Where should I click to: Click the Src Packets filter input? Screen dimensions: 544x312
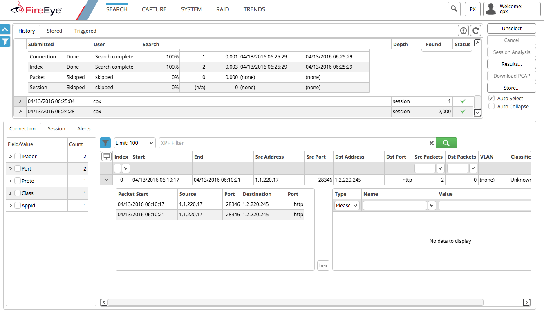[x=425, y=168]
